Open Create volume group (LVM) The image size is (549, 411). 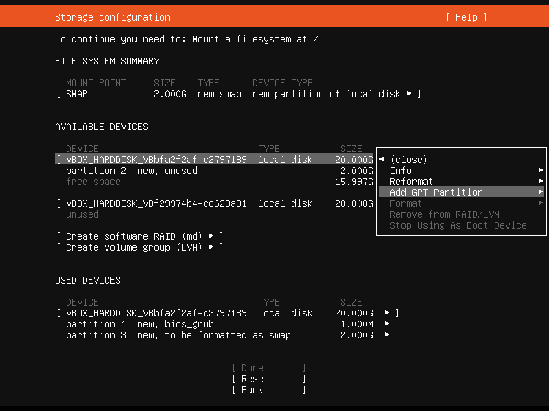coord(140,247)
